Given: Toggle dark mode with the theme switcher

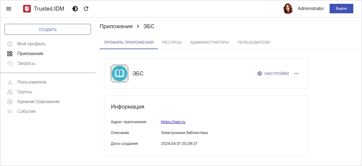Looking at the screenshot, I should (75, 8).
